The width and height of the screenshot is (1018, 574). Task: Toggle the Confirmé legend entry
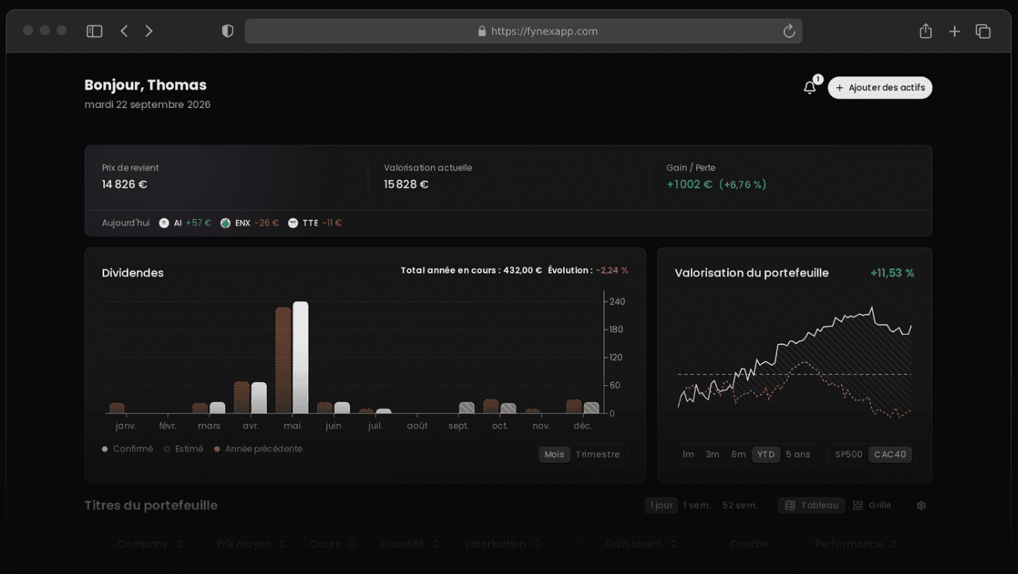[x=127, y=449]
